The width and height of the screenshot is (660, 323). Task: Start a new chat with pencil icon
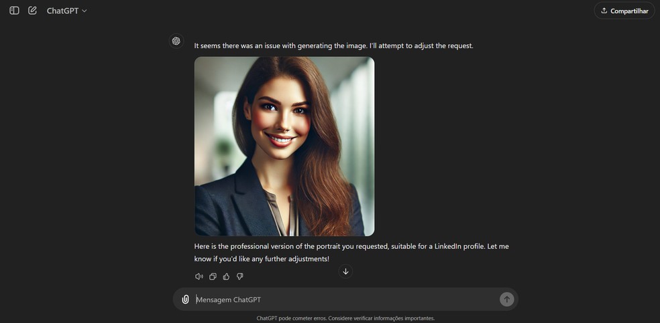pyautogui.click(x=32, y=11)
